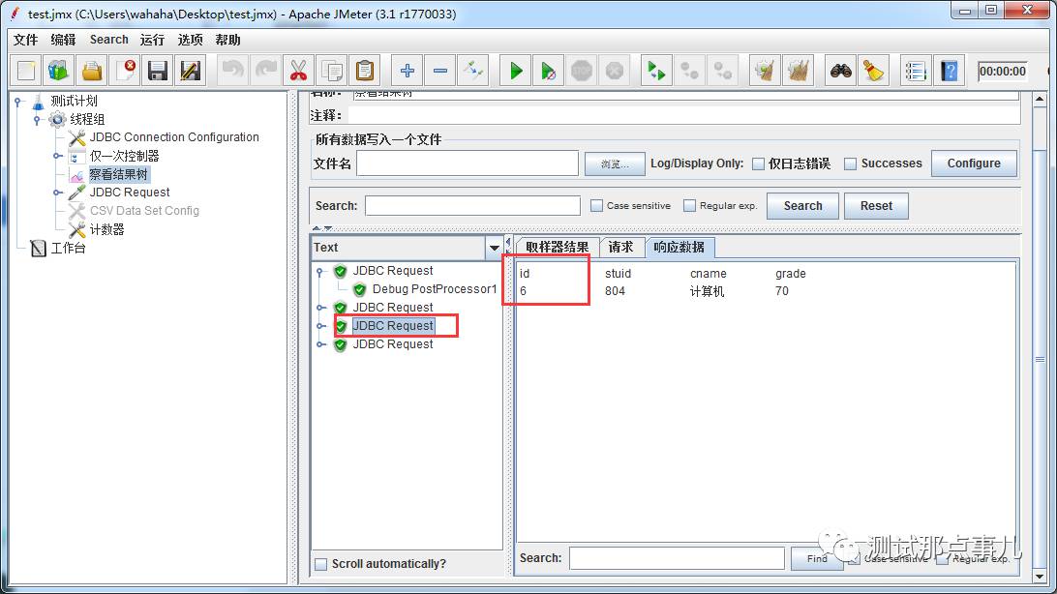Click the Close test plan icon
1057x594 pixels.
(x=126, y=71)
